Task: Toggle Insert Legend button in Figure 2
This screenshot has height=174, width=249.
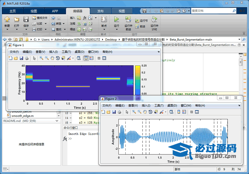Action: 184,112
